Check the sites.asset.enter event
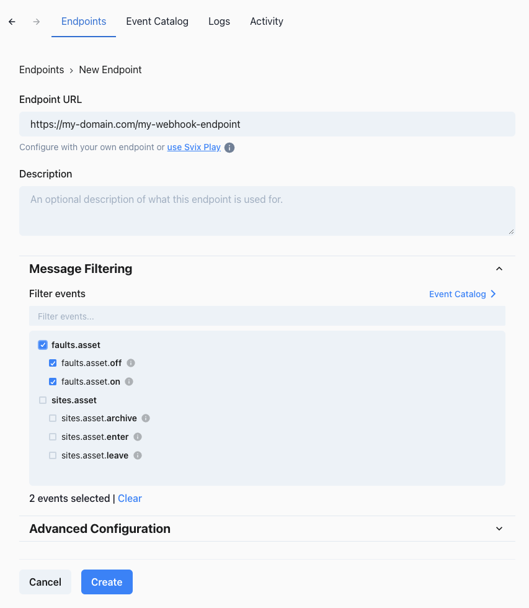 (x=52, y=437)
